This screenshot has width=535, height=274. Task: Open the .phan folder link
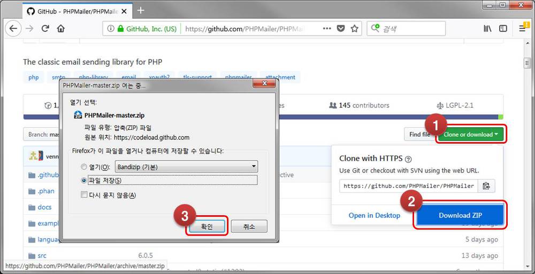coord(46,191)
